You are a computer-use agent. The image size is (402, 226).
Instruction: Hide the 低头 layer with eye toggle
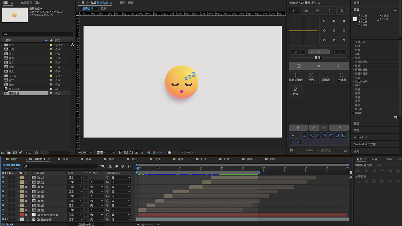point(3,178)
